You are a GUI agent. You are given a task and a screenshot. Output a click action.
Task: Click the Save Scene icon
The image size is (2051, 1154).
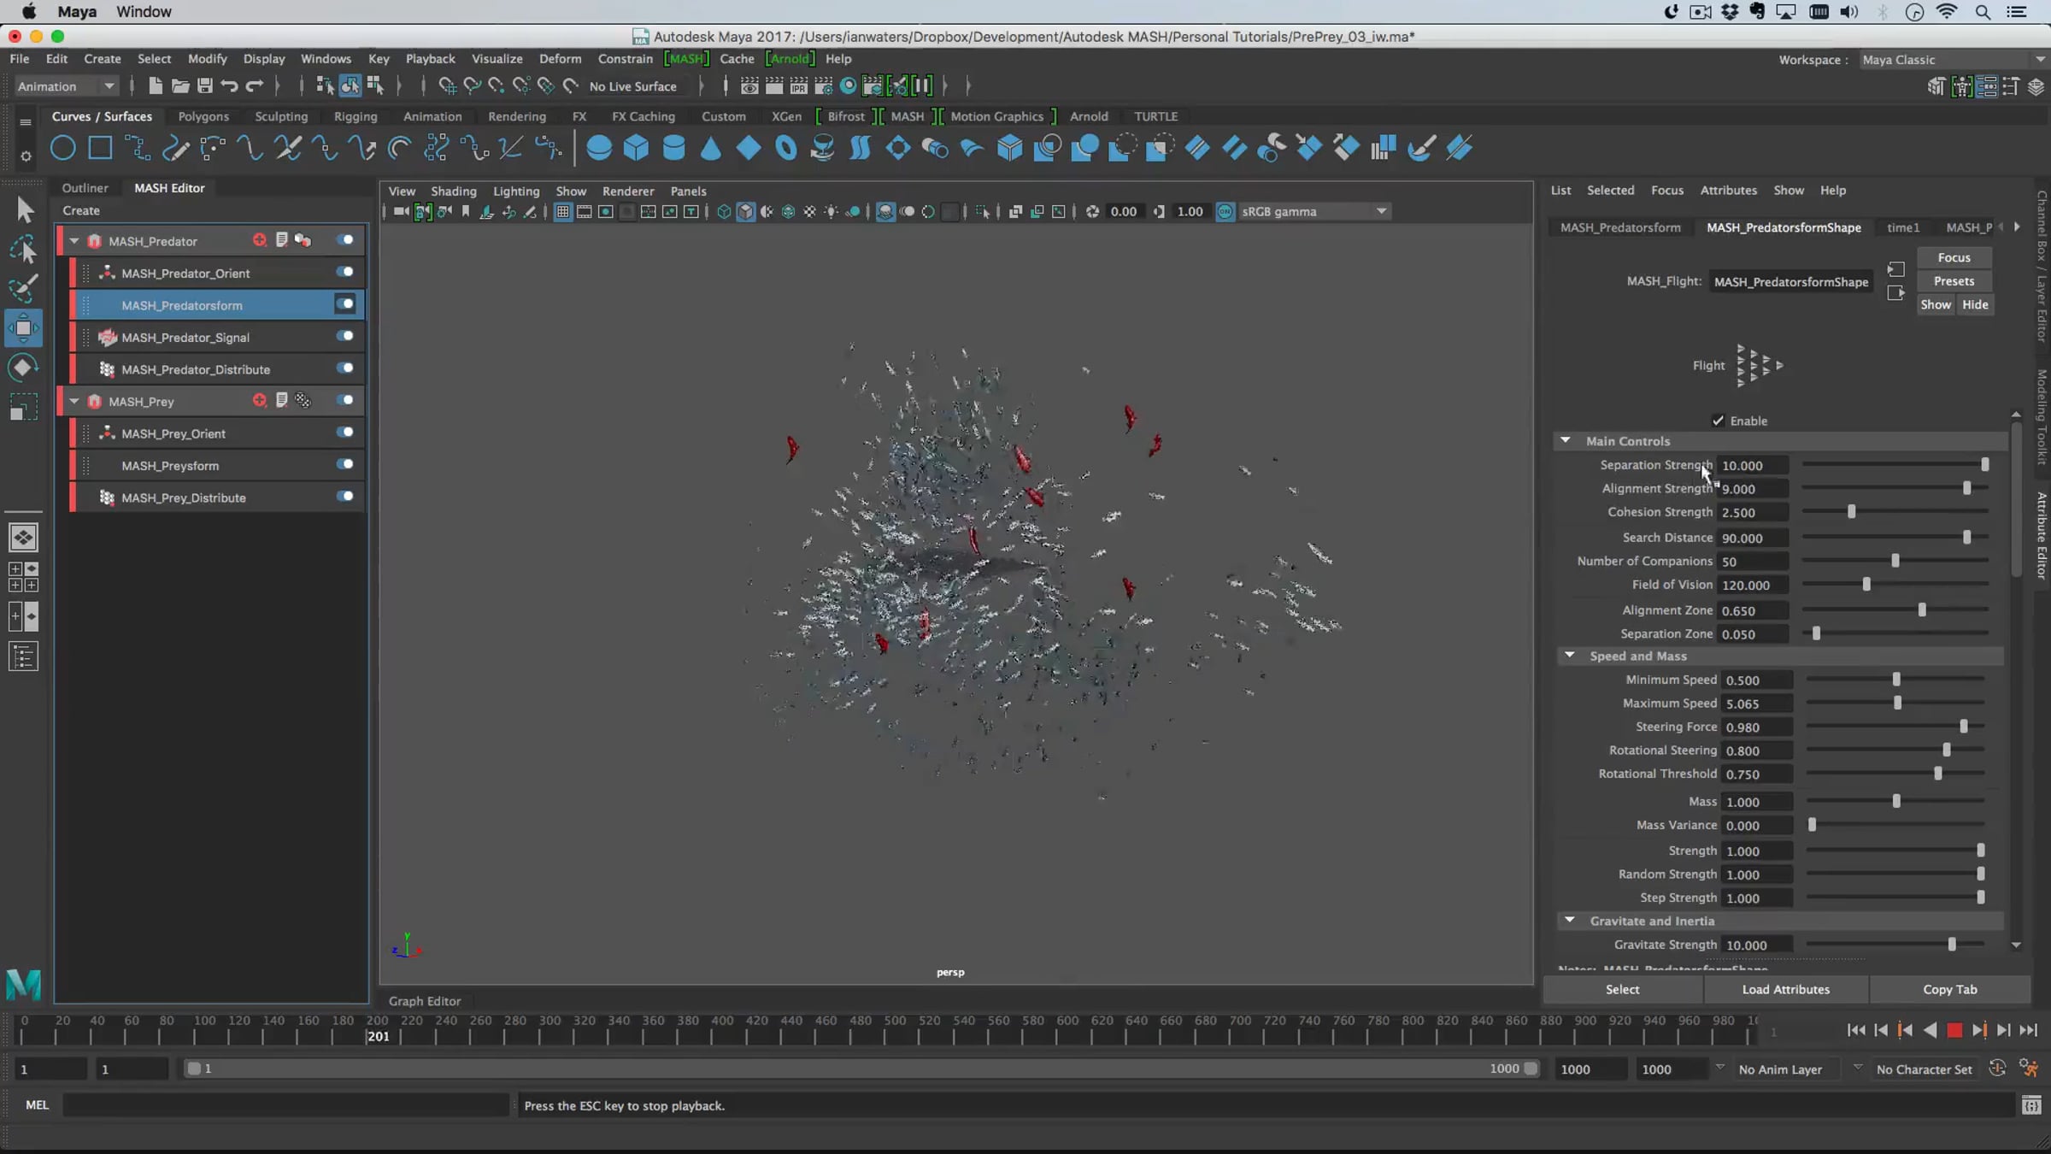[x=205, y=85]
